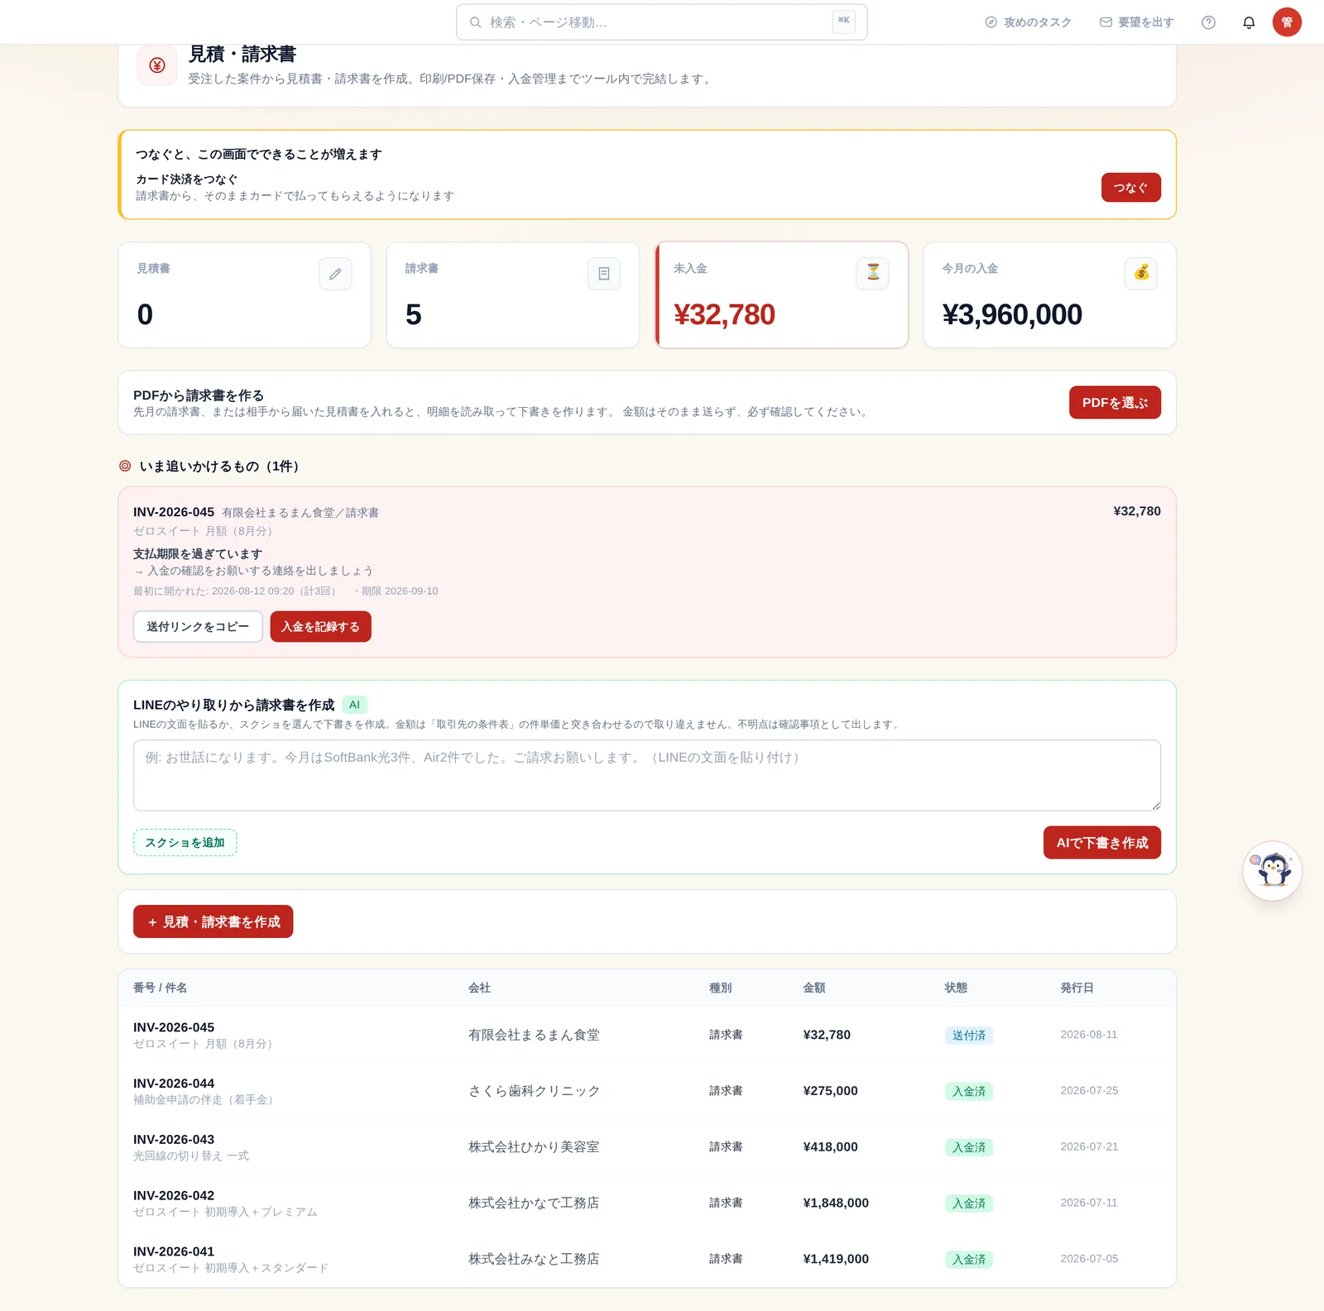Click the target icon beside いま追いかけるもの
The height and width of the screenshot is (1311, 1324).
pyautogui.click(x=125, y=467)
